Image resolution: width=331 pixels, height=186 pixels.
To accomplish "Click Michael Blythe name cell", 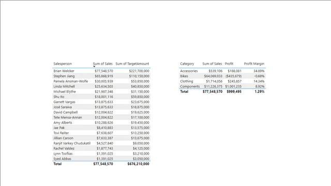I will point(64,91).
